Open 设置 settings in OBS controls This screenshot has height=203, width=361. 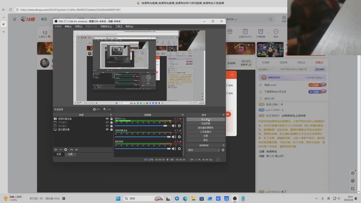[x=206, y=136]
